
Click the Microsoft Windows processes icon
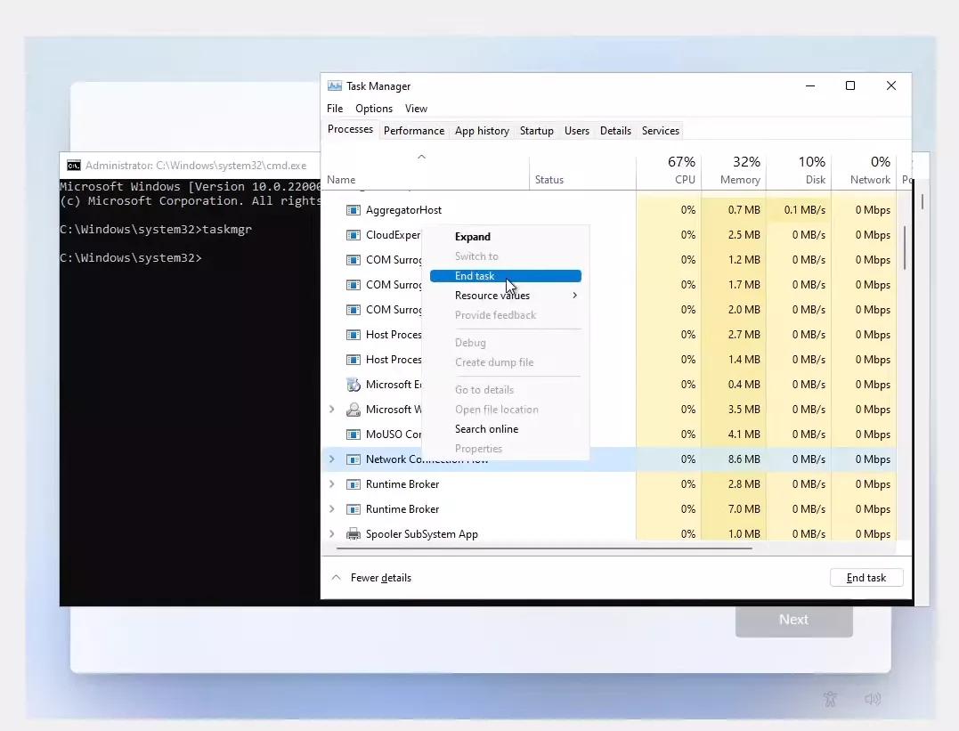[354, 410]
